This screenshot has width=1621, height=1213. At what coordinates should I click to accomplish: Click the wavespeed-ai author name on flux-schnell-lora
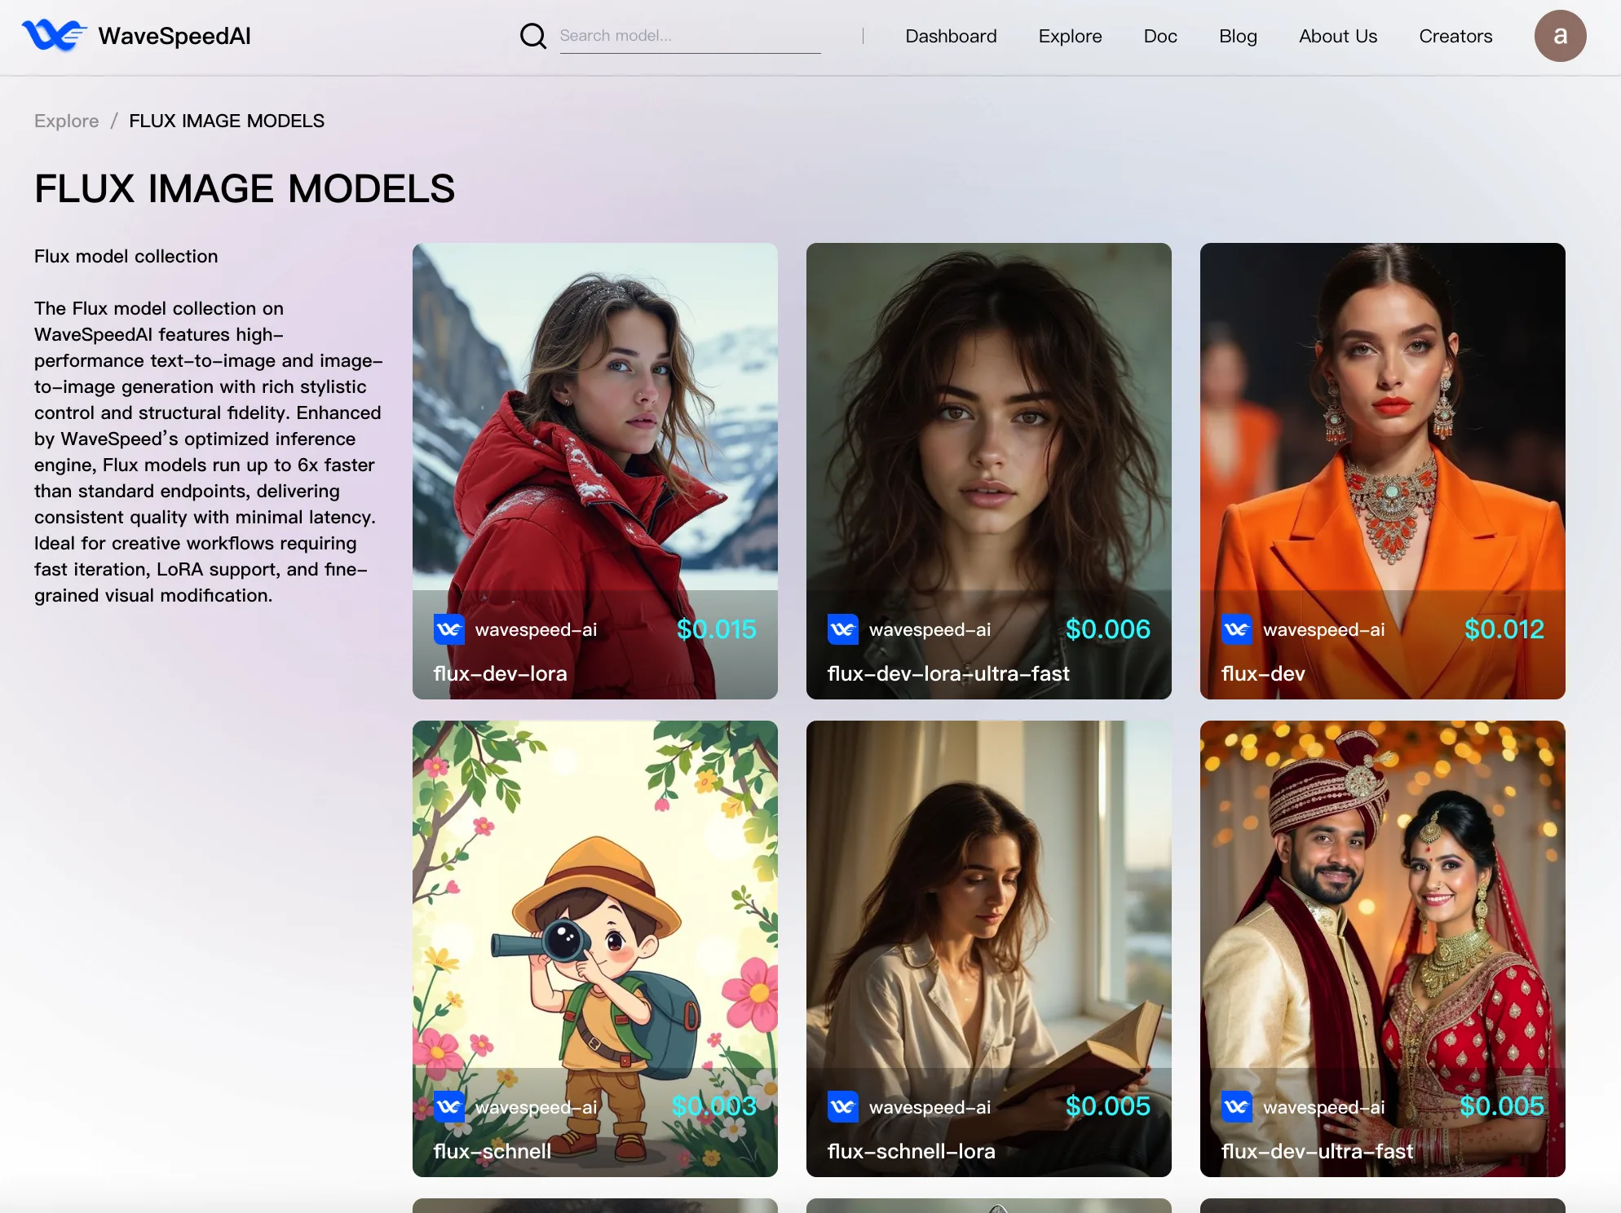(x=930, y=1107)
